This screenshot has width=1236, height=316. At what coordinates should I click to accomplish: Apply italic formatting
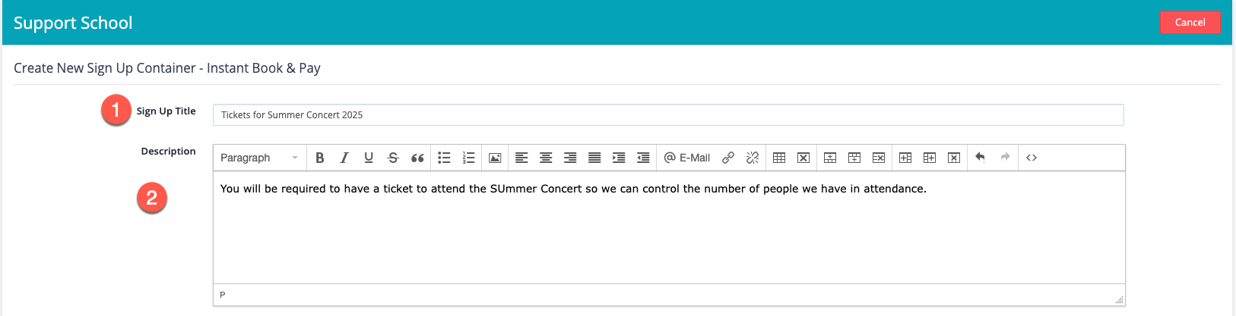(344, 158)
